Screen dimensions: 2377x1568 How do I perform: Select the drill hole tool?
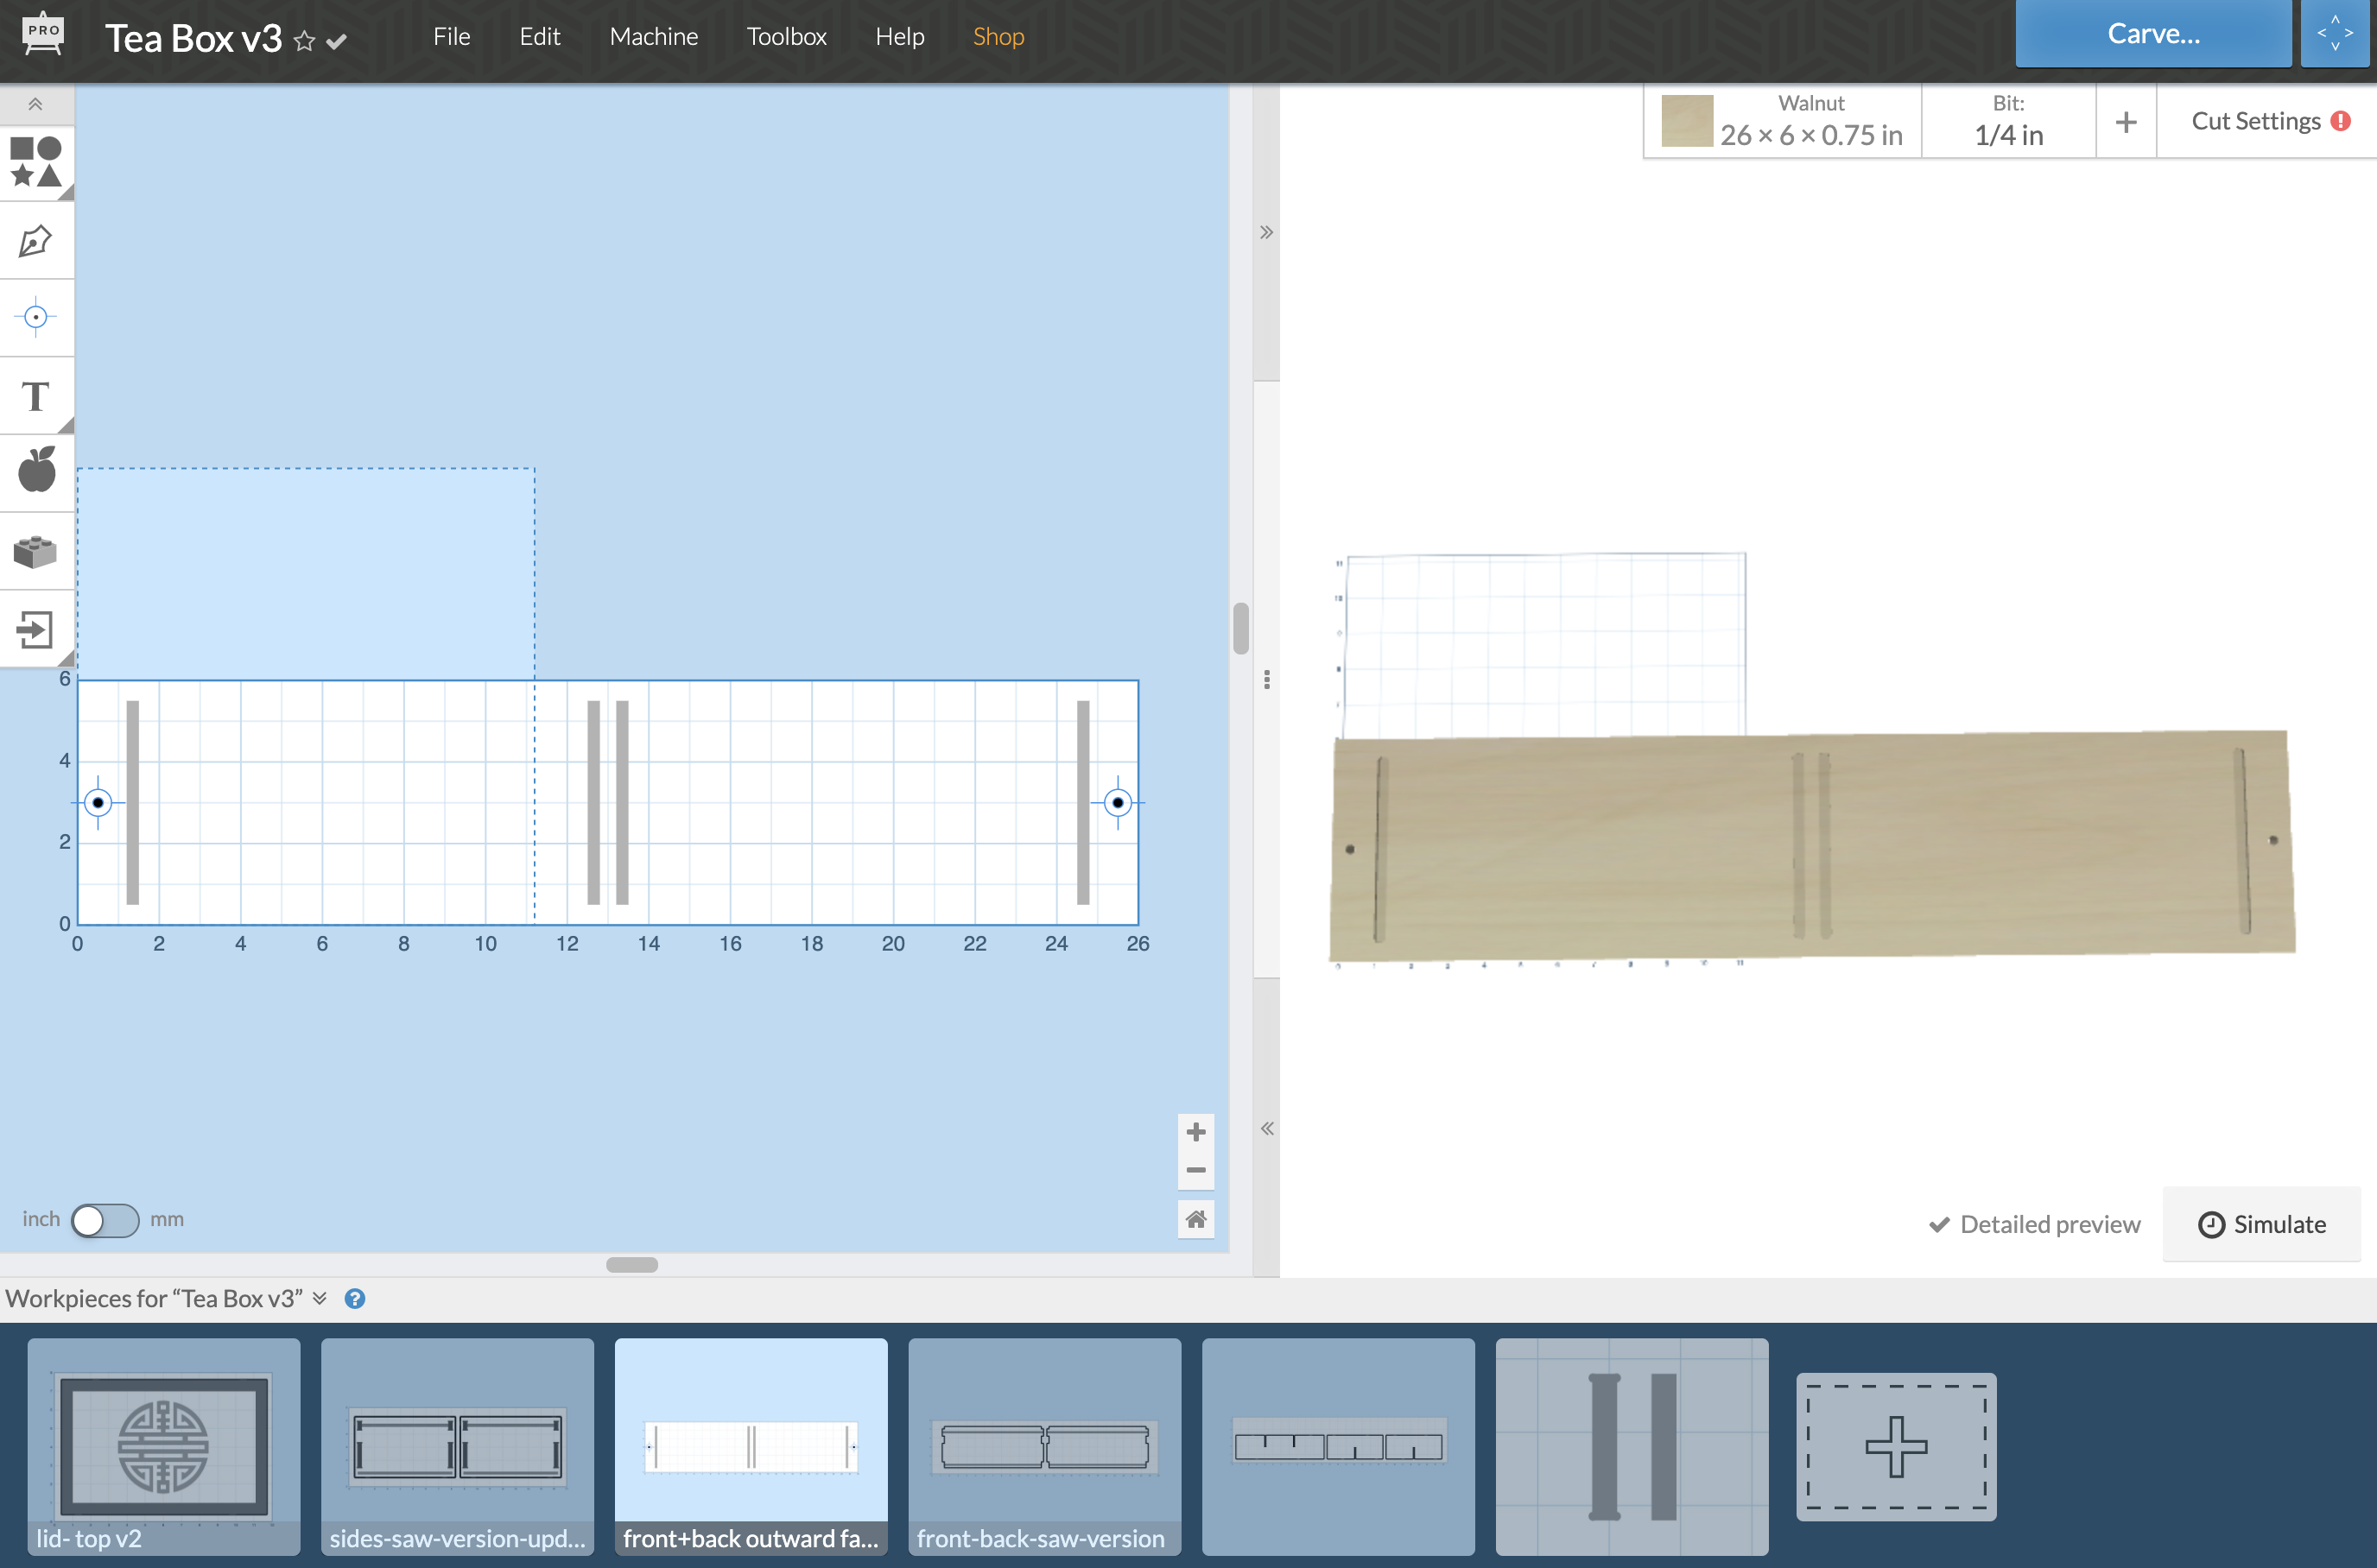pyautogui.click(x=36, y=317)
